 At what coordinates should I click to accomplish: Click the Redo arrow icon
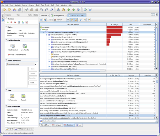pos(47,10)
